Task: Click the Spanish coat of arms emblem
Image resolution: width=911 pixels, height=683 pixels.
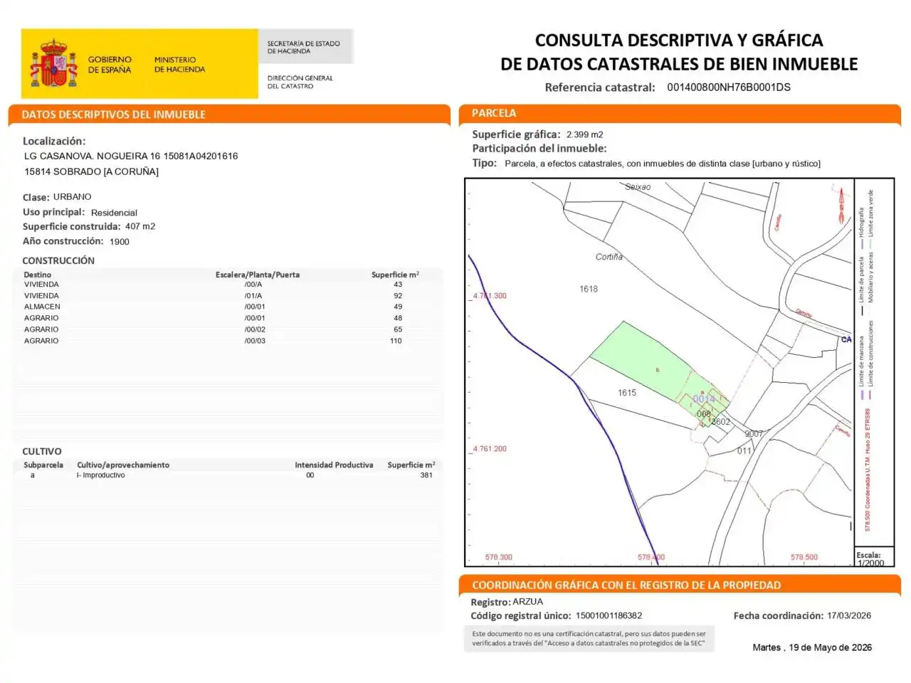Action: pos(53,63)
